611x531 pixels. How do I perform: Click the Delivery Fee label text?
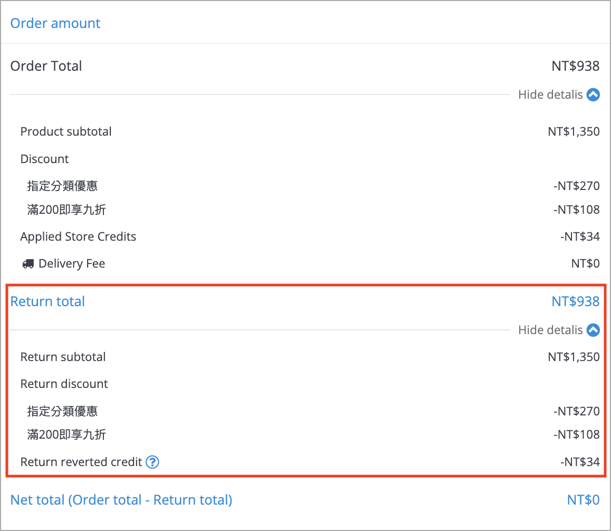[72, 263]
